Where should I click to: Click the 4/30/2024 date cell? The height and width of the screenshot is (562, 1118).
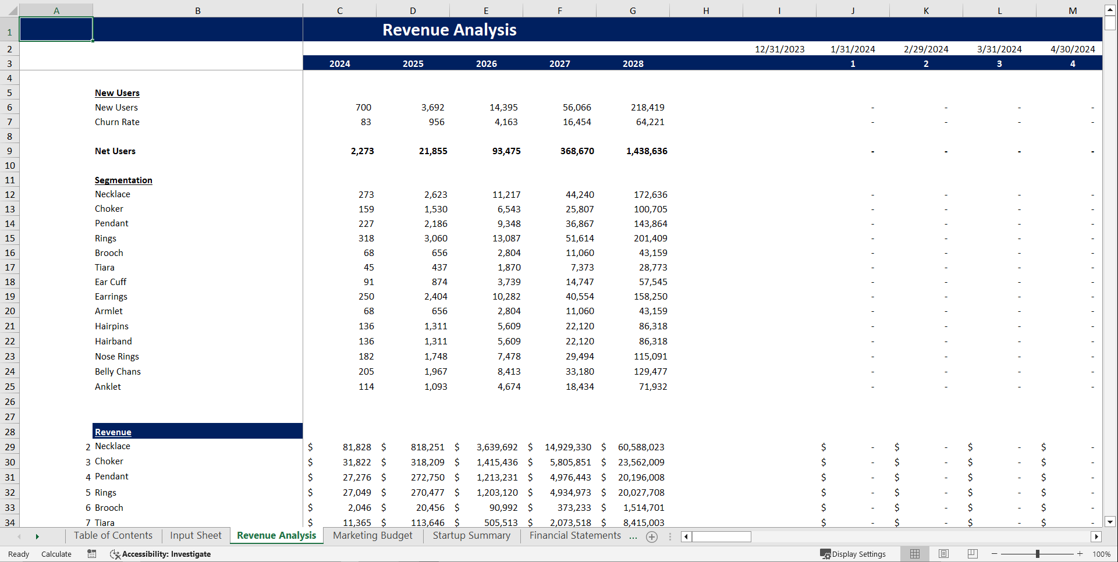(x=1073, y=49)
